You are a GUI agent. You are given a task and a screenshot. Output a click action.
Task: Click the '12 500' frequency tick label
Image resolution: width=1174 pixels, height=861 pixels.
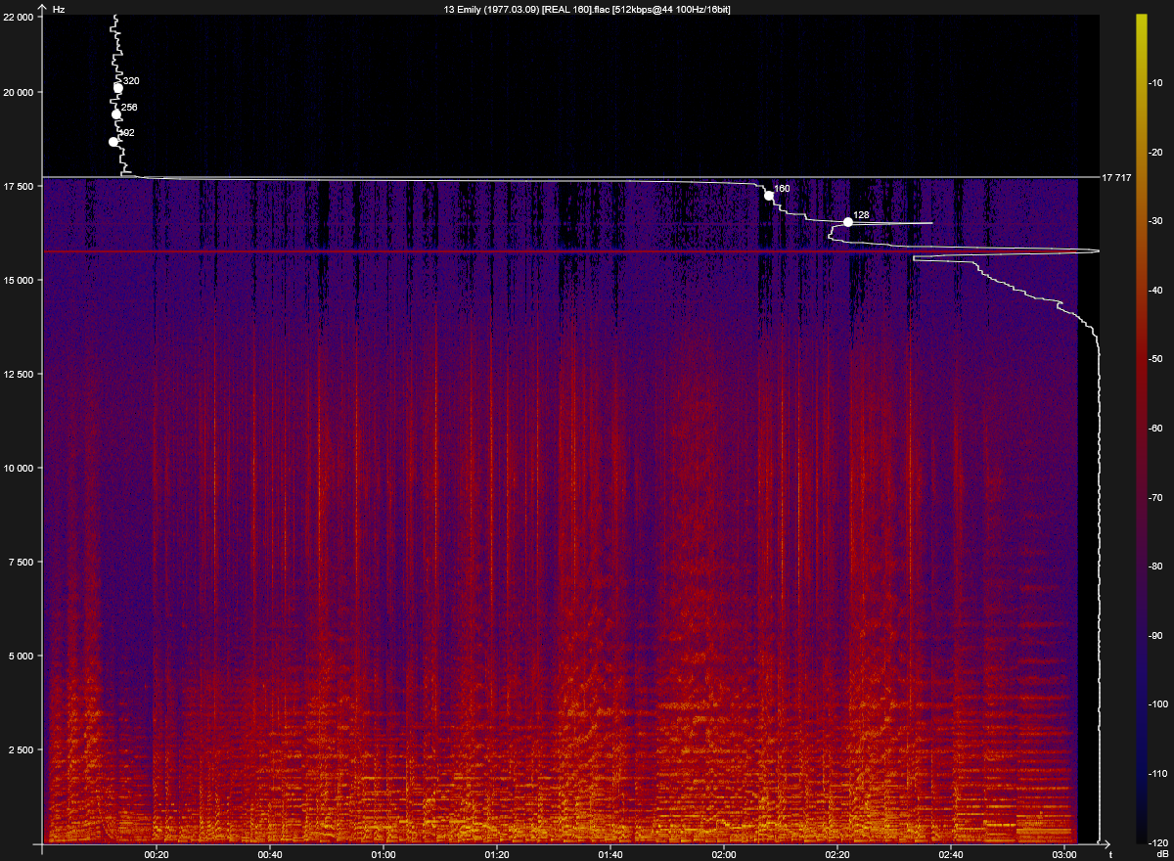20,374
